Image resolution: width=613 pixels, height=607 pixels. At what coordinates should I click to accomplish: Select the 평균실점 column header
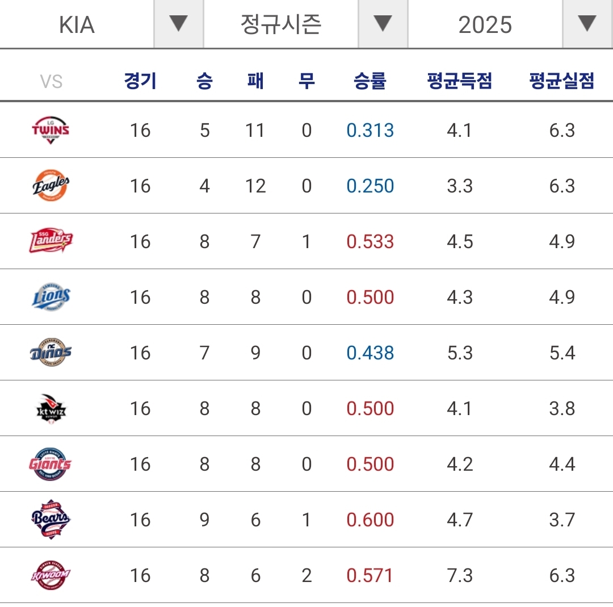(562, 81)
